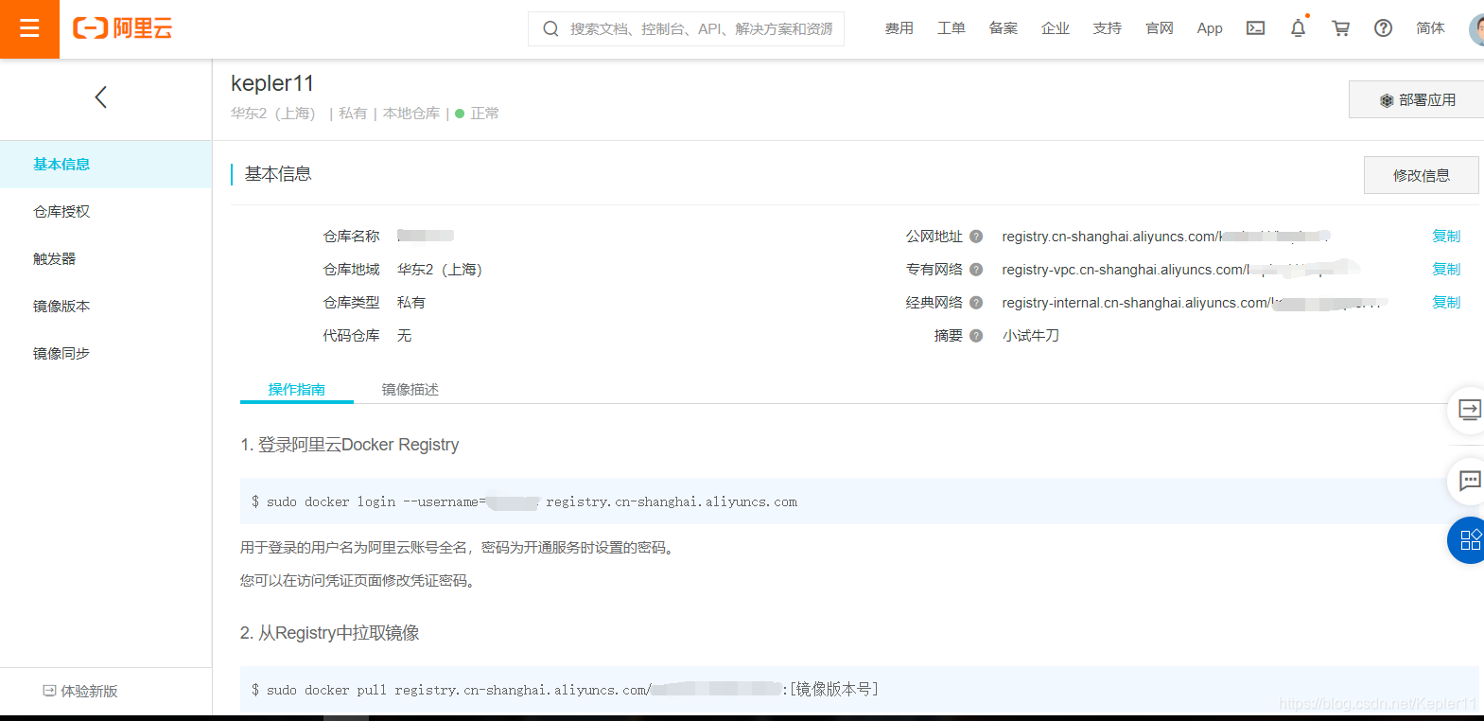Select 触发器 in the sidebar

(106, 259)
